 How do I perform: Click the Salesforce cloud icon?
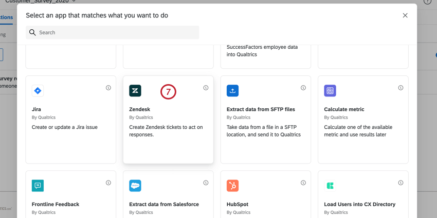135,186
